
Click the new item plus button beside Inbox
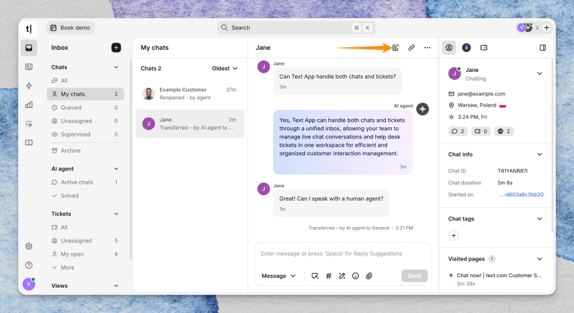116,47
